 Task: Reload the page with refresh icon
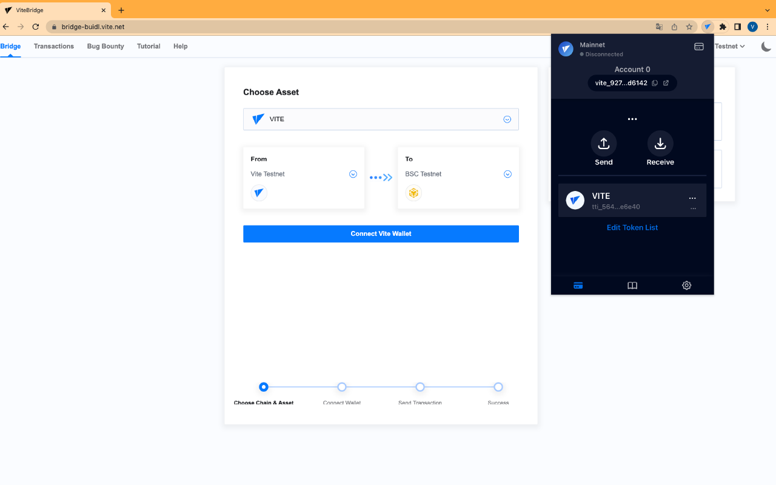(x=36, y=27)
